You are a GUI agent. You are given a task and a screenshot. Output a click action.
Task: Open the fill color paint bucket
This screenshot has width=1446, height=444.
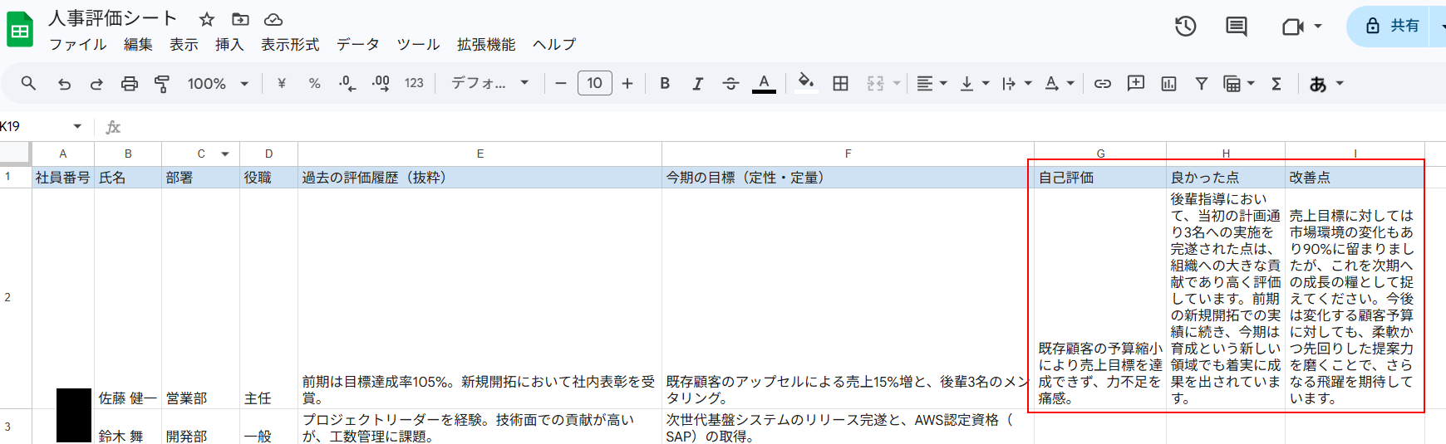coord(804,83)
